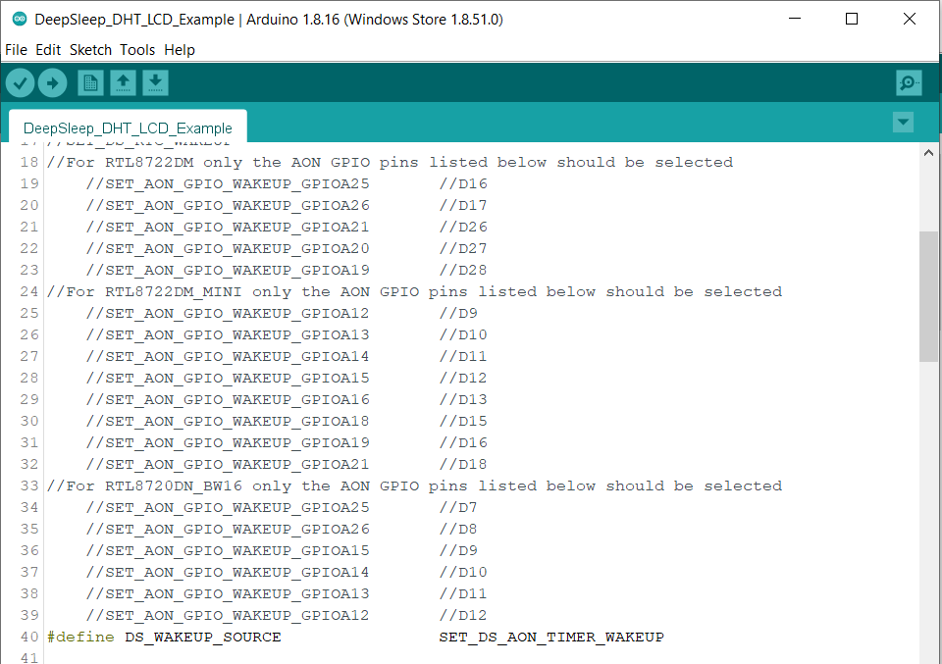Click //D28 comment on line 23
The height and width of the screenshot is (664, 942).
coord(463,270)
